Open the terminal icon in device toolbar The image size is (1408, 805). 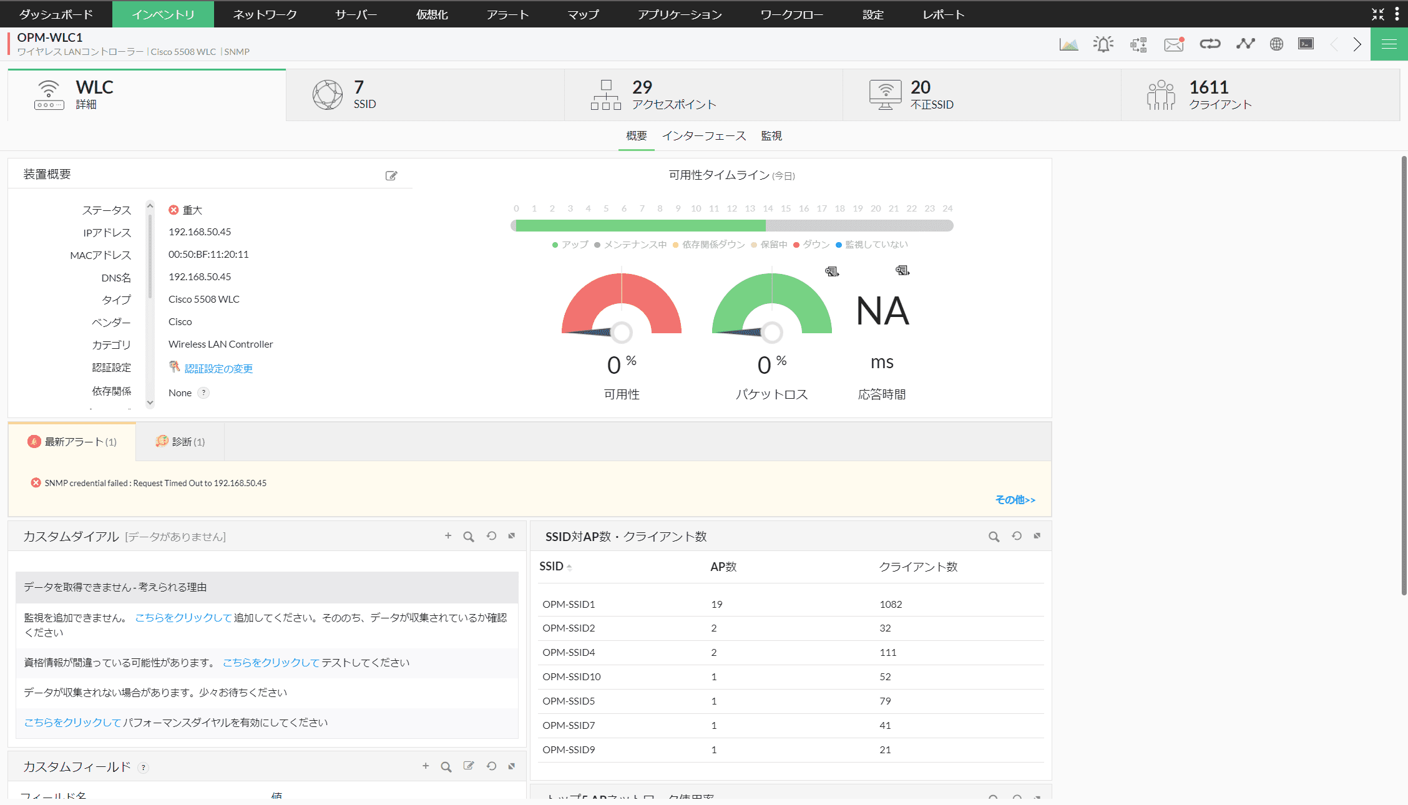(1306, 44)
